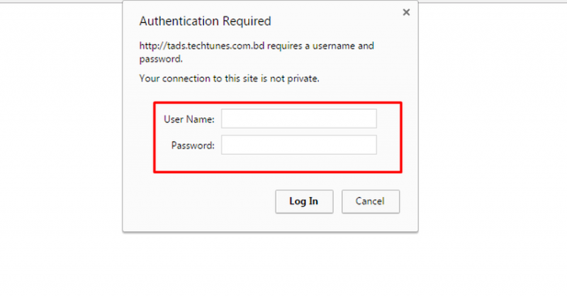Click the gap between the two input fields

click(x=298, y=132)
